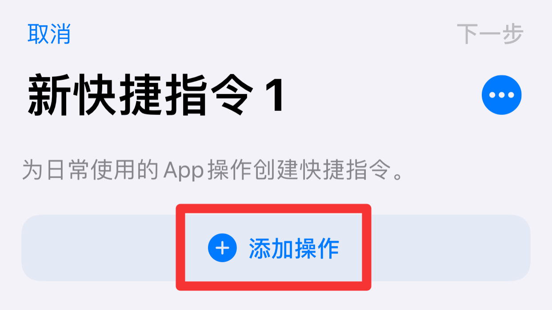This screenshot has height=310, width=552.
Task: Proceed using the grey 下一步 label
Action: click(490, 34)
